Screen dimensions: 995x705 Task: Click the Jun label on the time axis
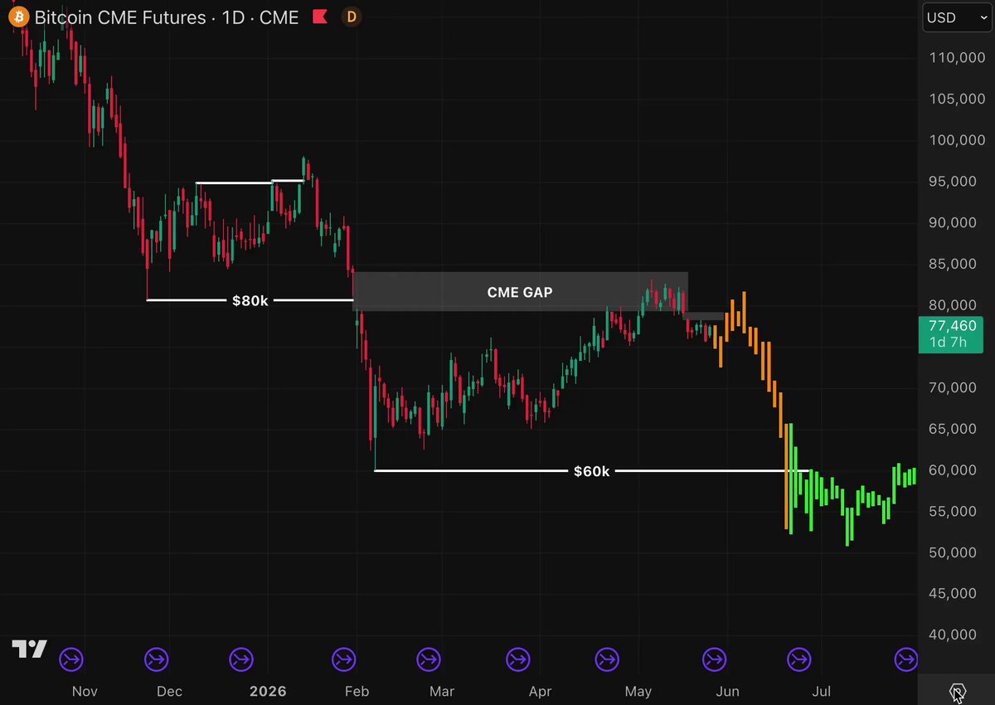click(727, 691)
